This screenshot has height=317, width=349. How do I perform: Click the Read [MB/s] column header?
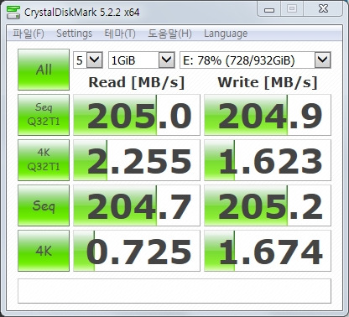tap(137, 82)
